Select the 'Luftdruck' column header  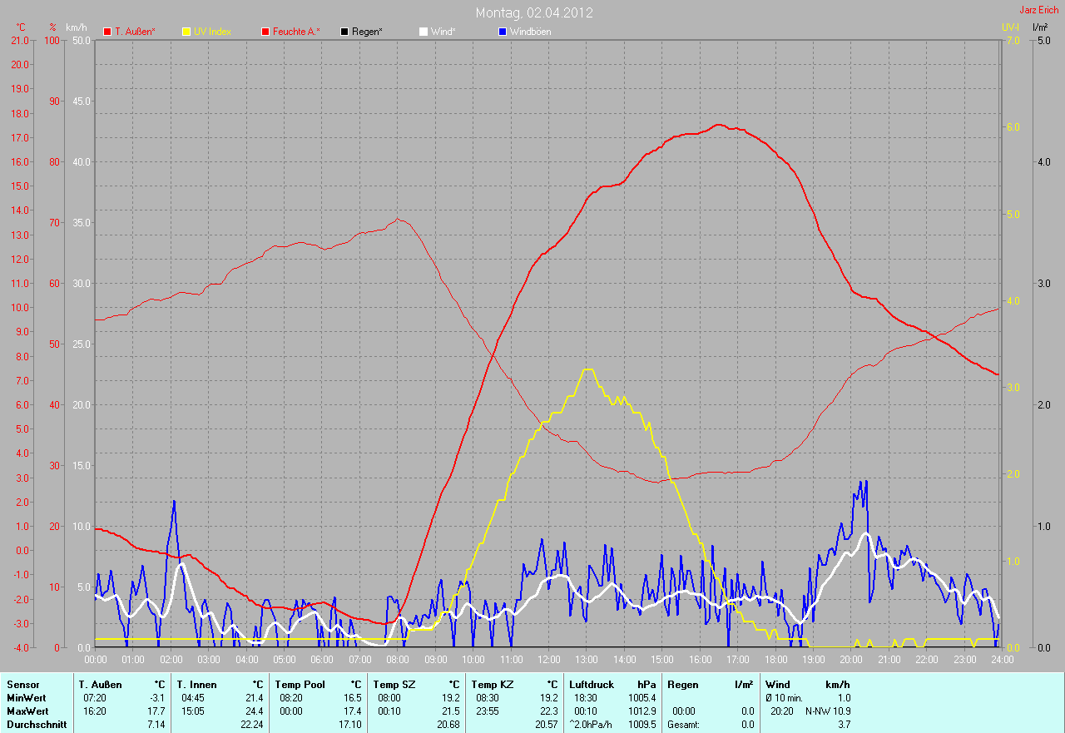coord(589,684)
